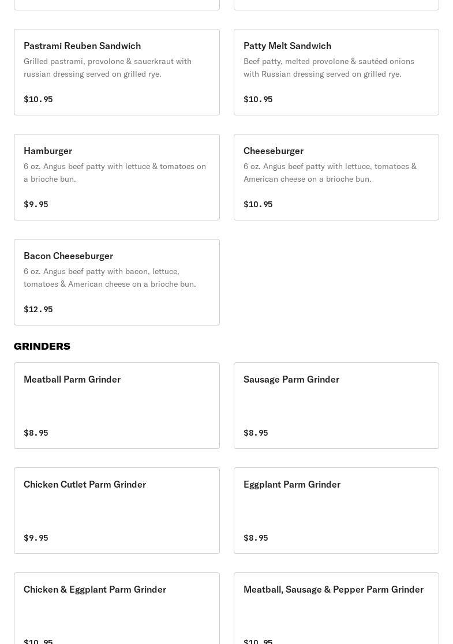Choose the Cheeseburger menu item title

273,151
